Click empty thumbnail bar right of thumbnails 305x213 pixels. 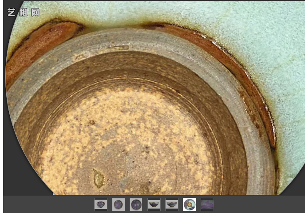coord(257,205)
